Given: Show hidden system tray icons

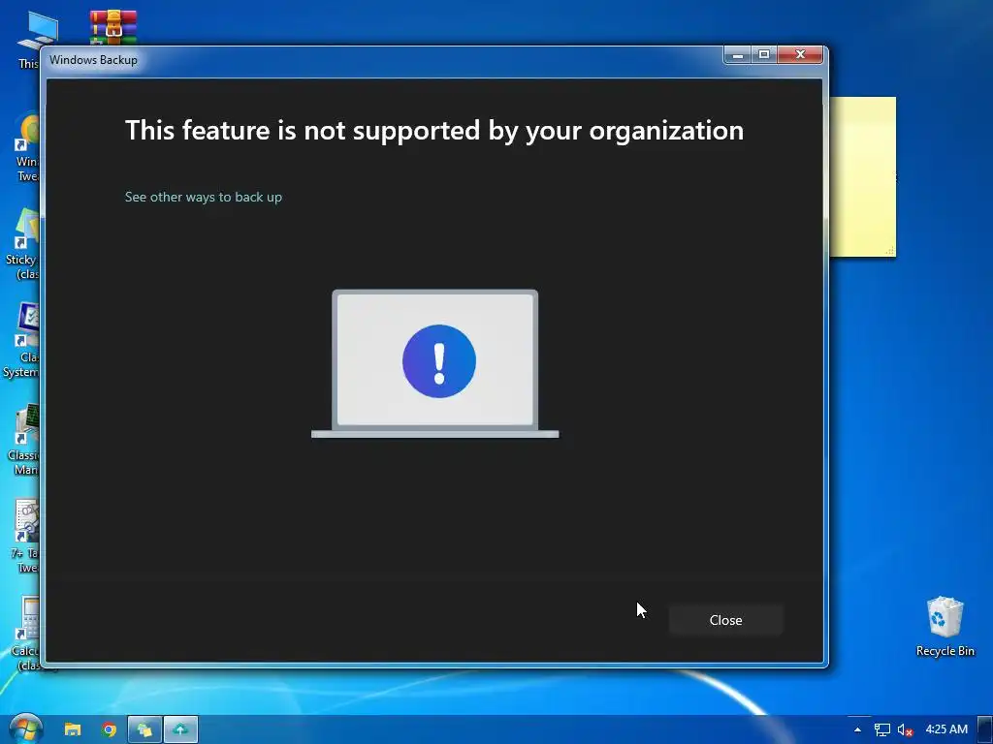Looking at the screenshot, I should click(x=857, y=729).
